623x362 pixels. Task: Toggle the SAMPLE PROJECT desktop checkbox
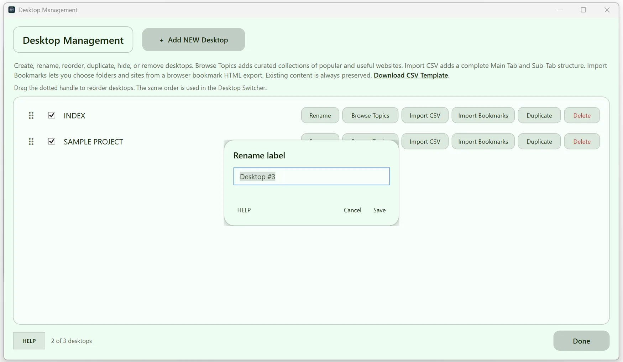(x=52, y=141)
